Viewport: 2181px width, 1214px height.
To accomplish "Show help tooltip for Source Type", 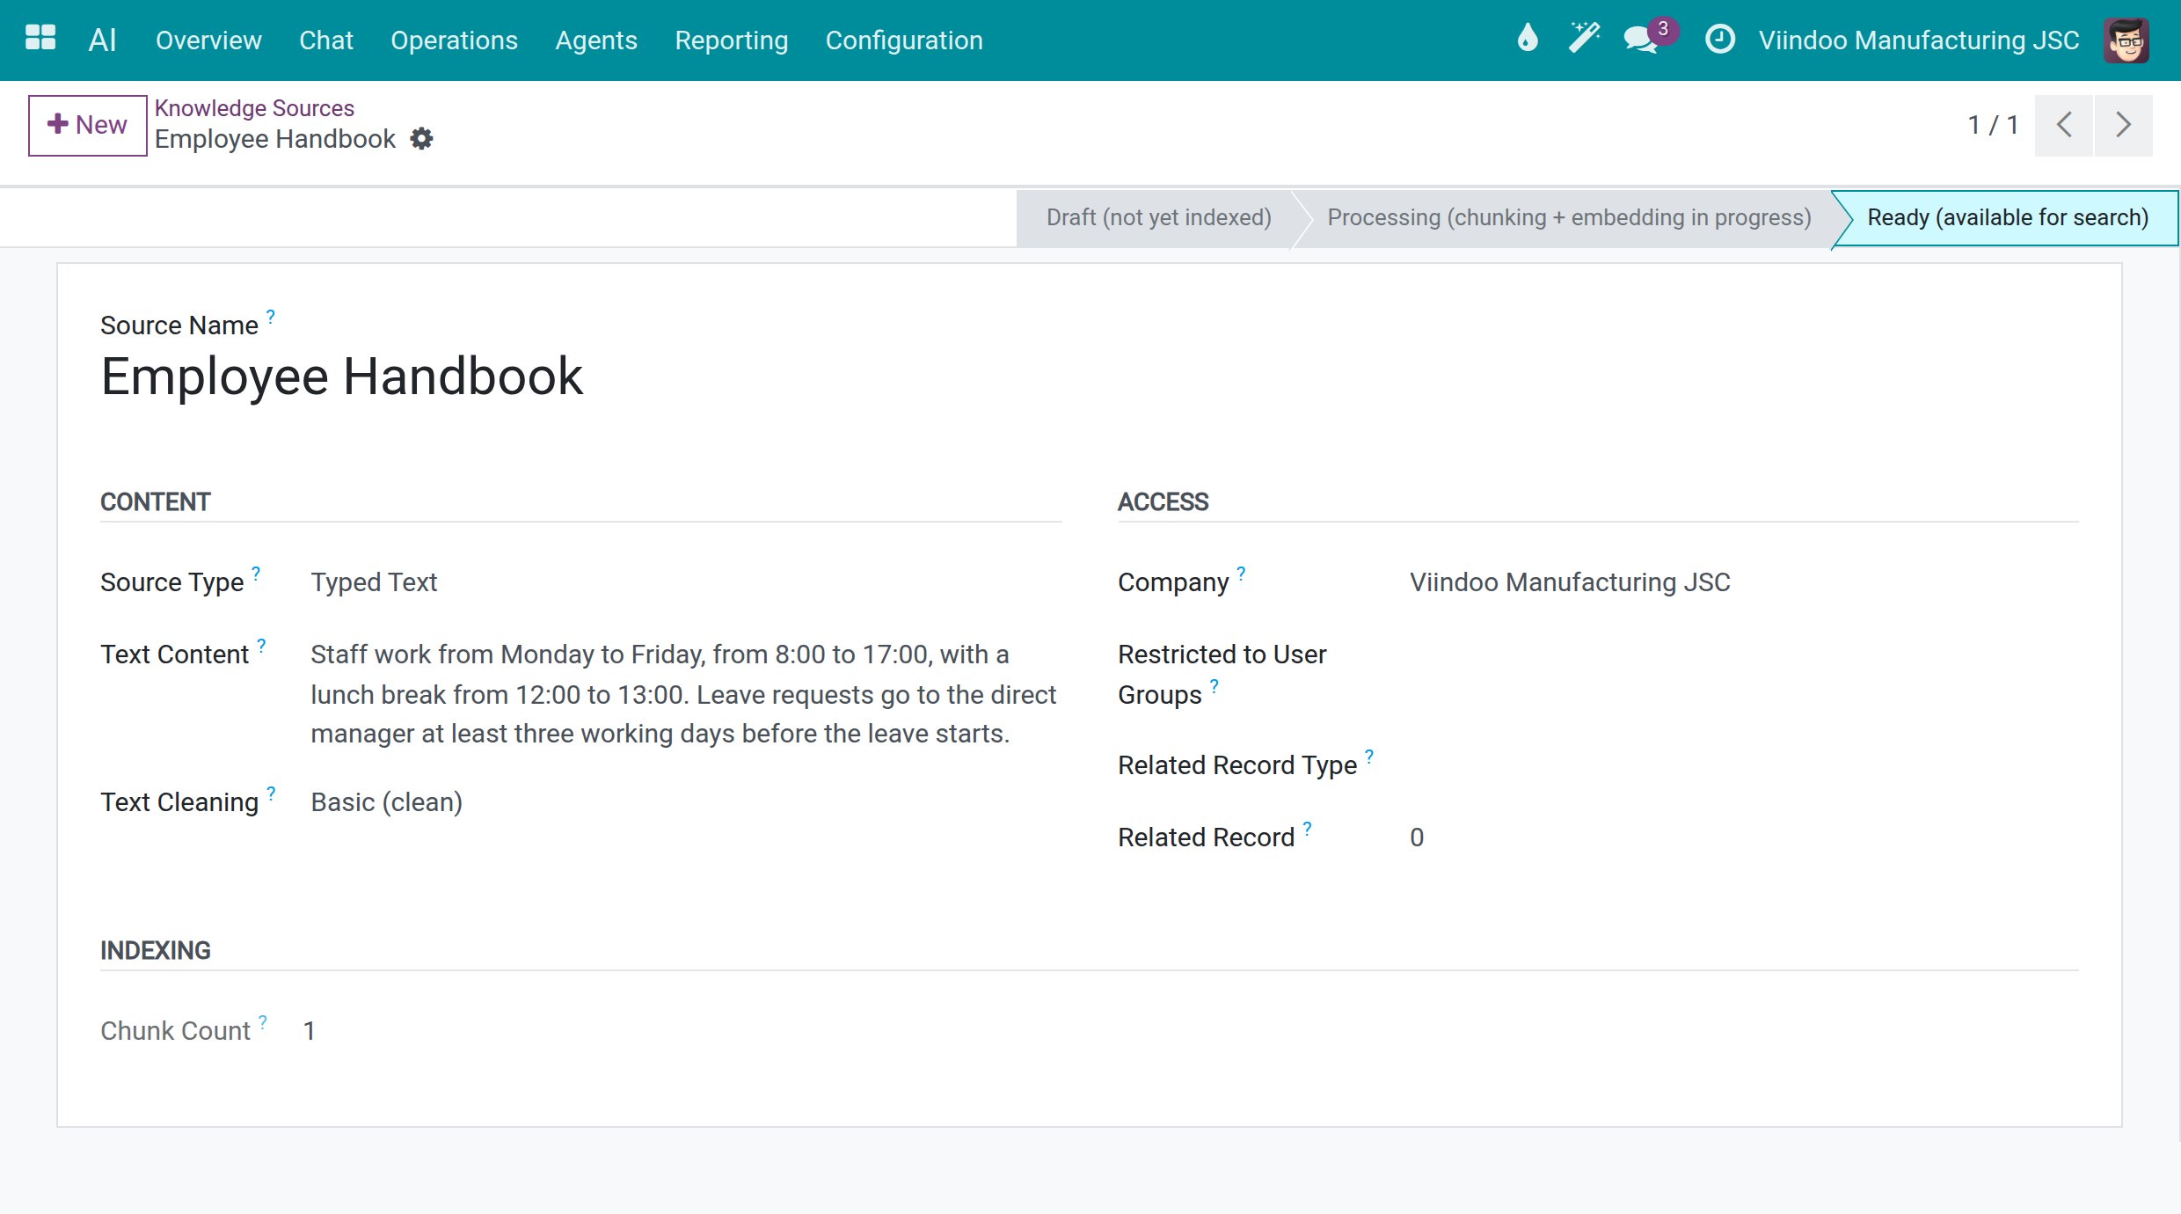I will click(256, 573).
